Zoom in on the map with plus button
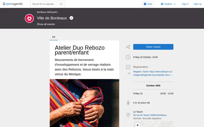Viewport: 204px width, 127px height. point(137,125)
